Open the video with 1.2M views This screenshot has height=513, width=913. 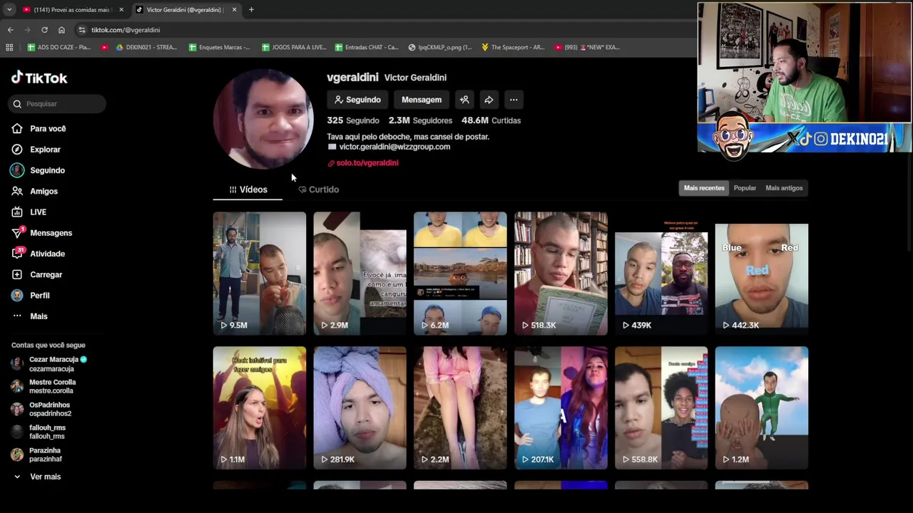coord(762,408)
